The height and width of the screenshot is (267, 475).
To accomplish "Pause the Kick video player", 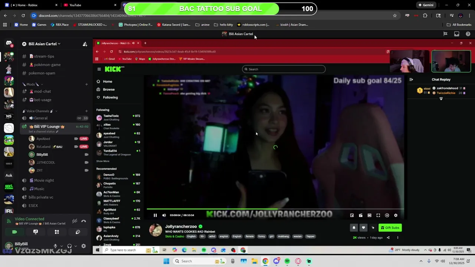I will pyautogui.click(x=155, y=215).
